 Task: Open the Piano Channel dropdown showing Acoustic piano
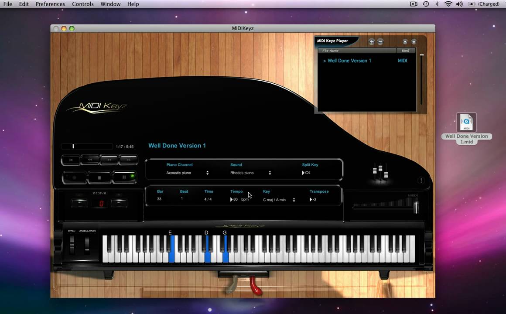(x=187, y=173)
